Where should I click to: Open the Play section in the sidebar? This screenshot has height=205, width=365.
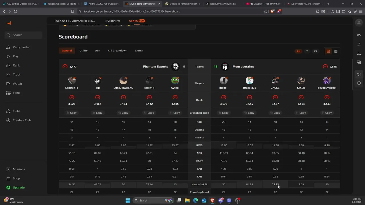tap(16, 56)
